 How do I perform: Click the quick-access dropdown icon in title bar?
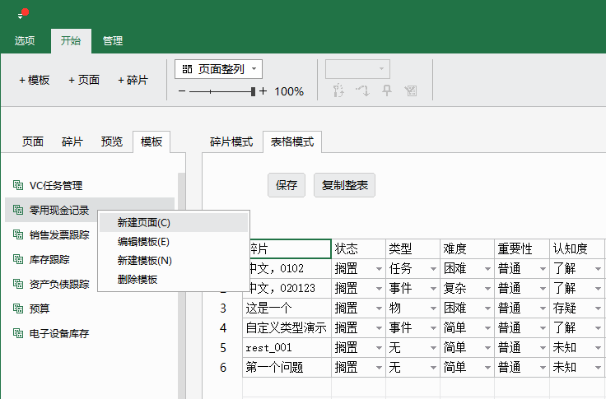[x=21, y=16]
